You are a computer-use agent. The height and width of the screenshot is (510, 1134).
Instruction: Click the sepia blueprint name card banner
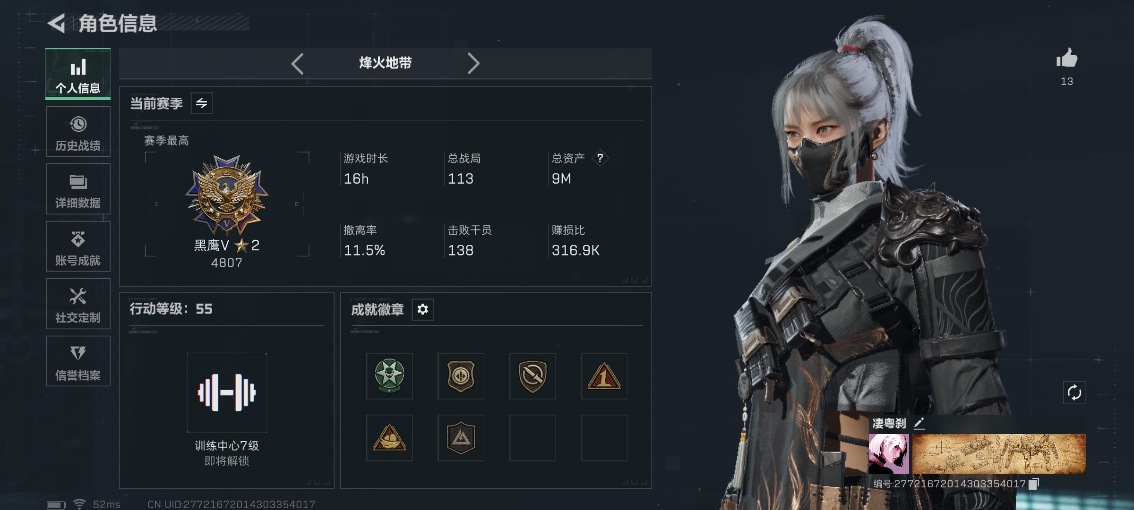point(999,454)
